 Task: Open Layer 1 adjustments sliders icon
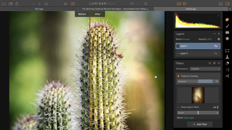[216, 46]
